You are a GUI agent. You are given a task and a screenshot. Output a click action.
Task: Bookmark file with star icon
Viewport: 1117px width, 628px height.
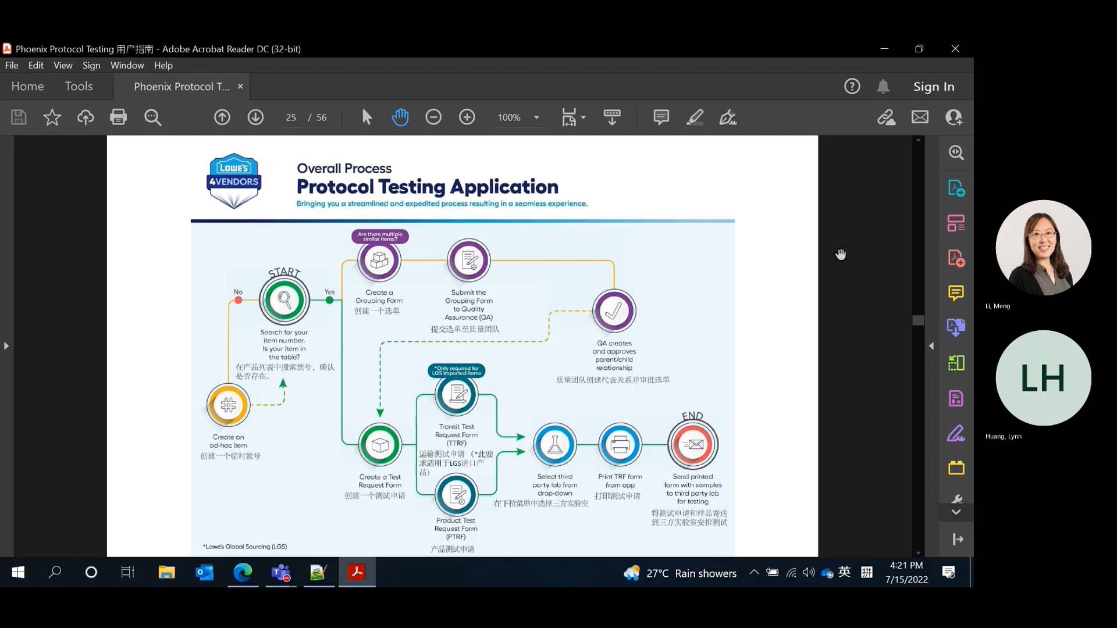tap(52, 117)
